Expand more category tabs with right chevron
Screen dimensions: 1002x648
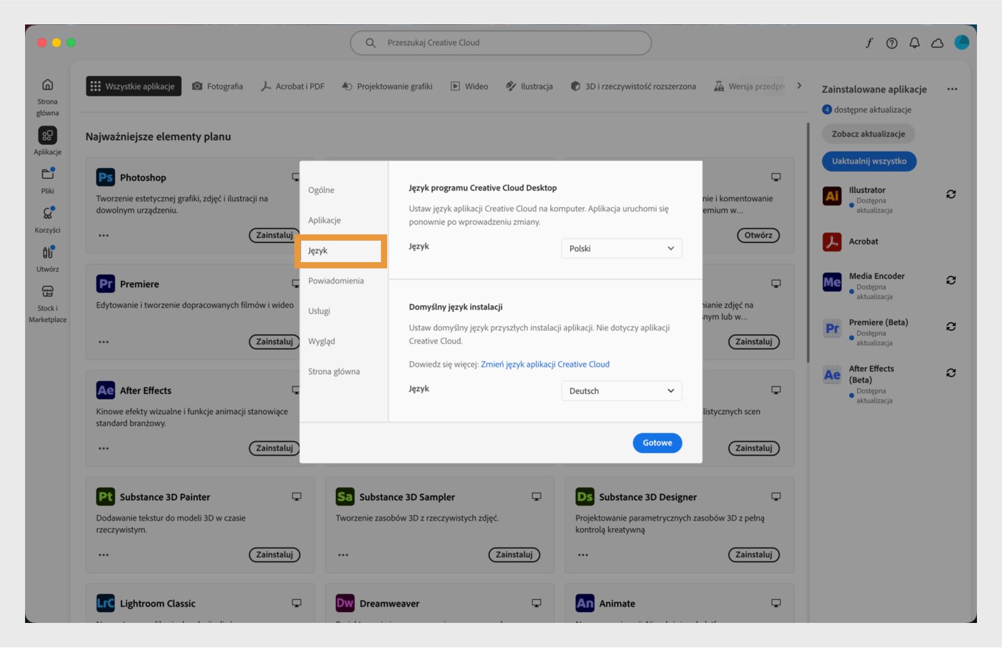(799, 86)
